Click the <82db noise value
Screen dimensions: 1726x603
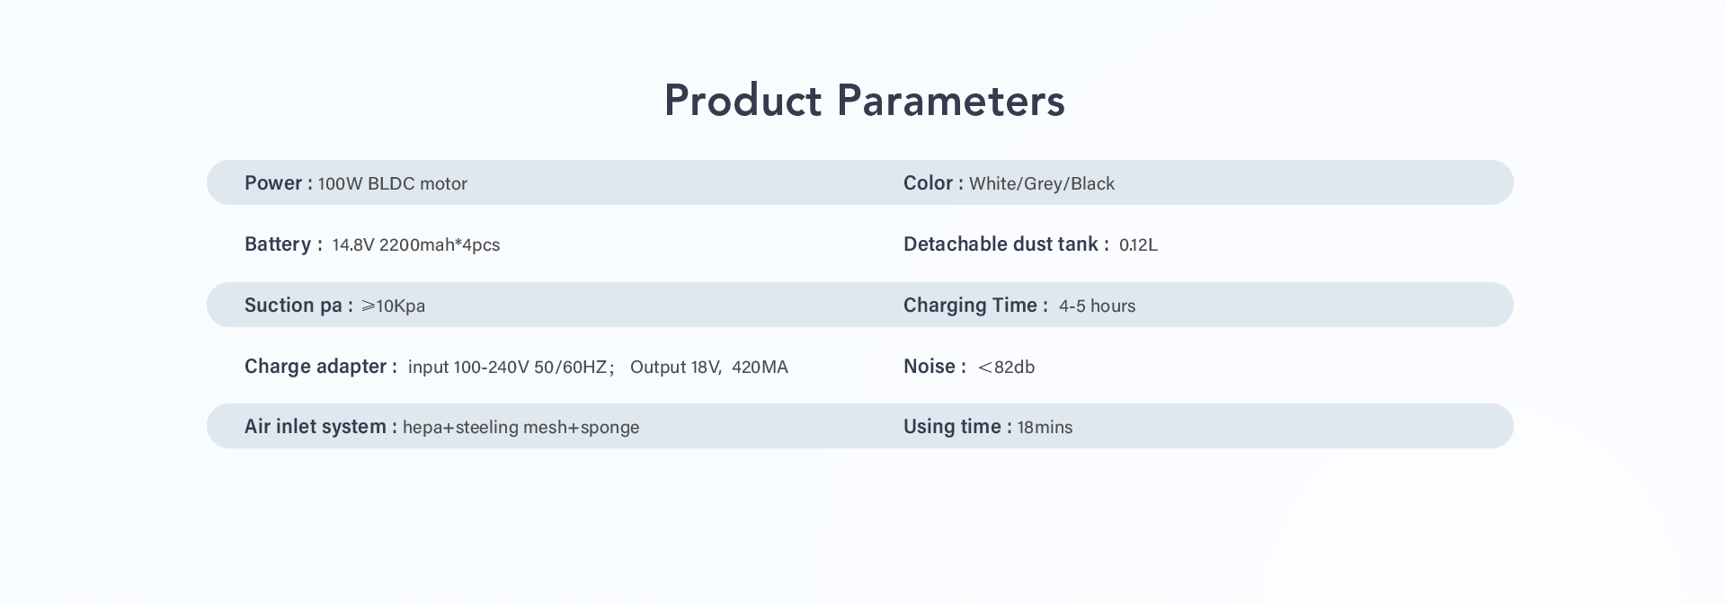coord(1006,368)
